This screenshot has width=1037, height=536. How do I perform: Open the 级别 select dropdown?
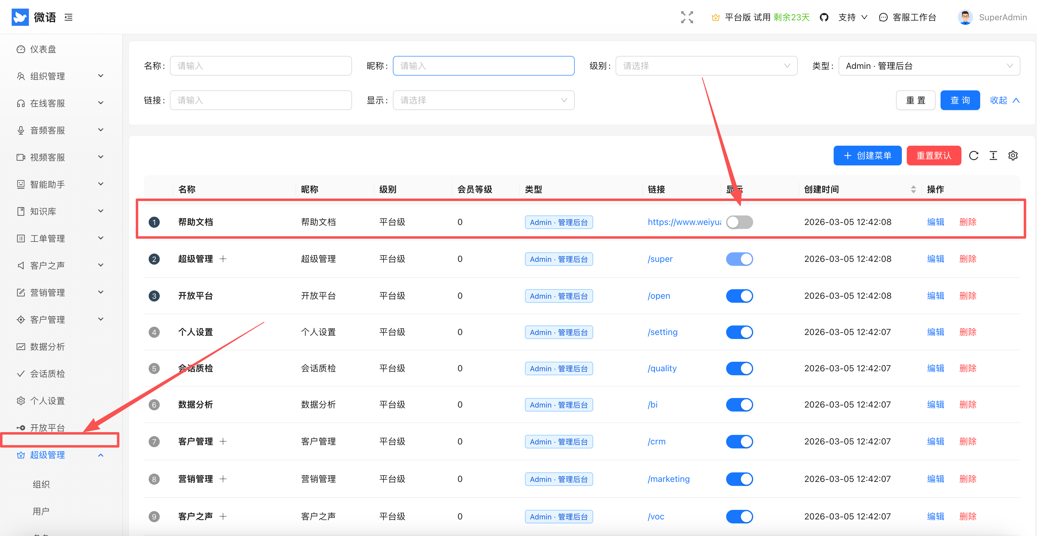pos(706,66)
